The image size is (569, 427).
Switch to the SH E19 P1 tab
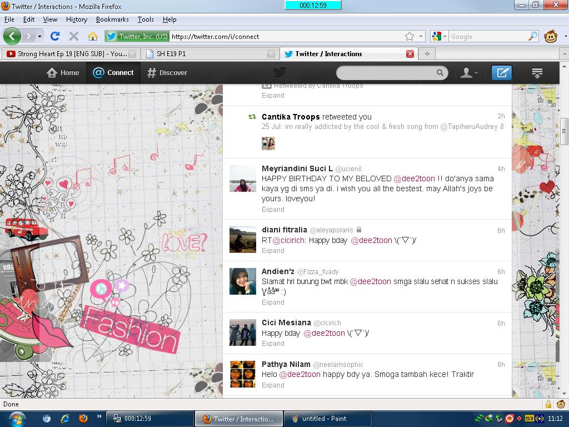pos(209,54)
